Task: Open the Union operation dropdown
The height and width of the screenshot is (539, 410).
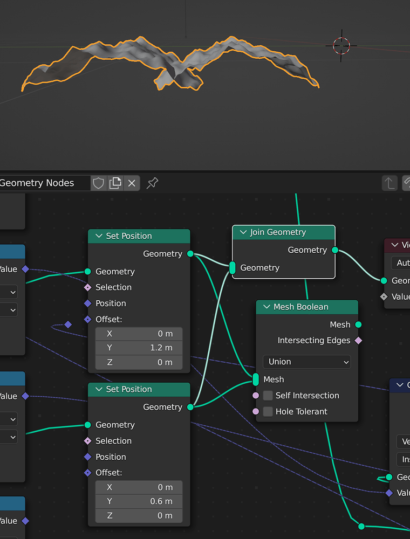Action: point(307,362)
